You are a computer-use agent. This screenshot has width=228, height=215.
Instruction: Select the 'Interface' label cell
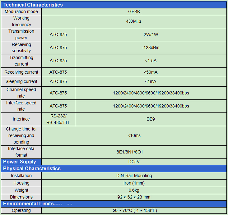(21, 119)
